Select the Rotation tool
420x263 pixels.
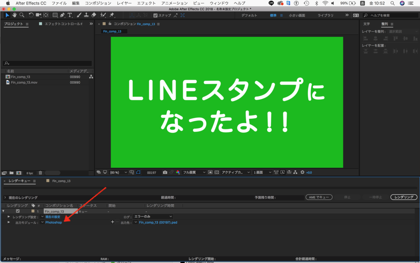(31, 15)
